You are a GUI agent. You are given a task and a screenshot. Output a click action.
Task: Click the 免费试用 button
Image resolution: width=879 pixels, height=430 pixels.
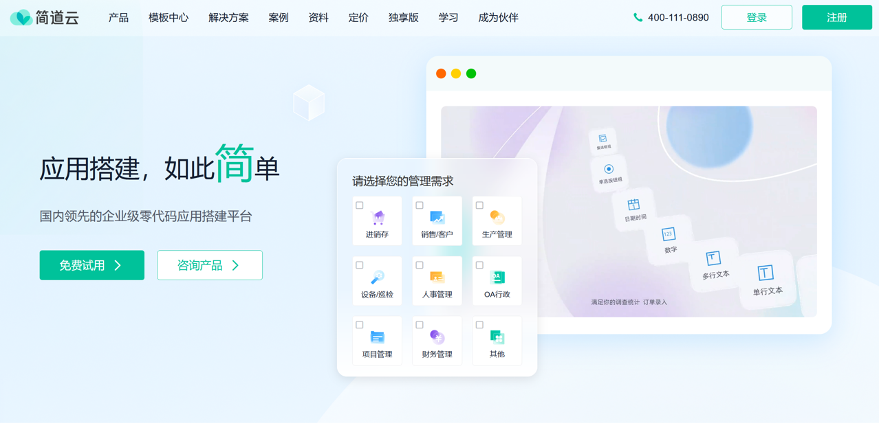pyautogui.click(x=92, y=265)
